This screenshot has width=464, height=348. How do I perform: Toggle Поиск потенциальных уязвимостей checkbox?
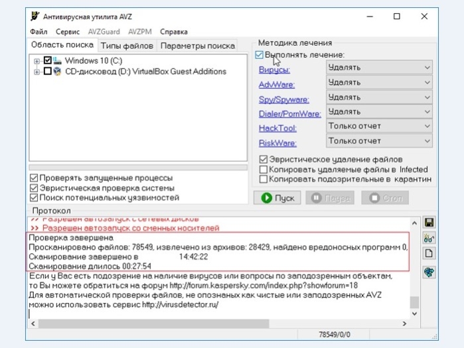(34, 198)
